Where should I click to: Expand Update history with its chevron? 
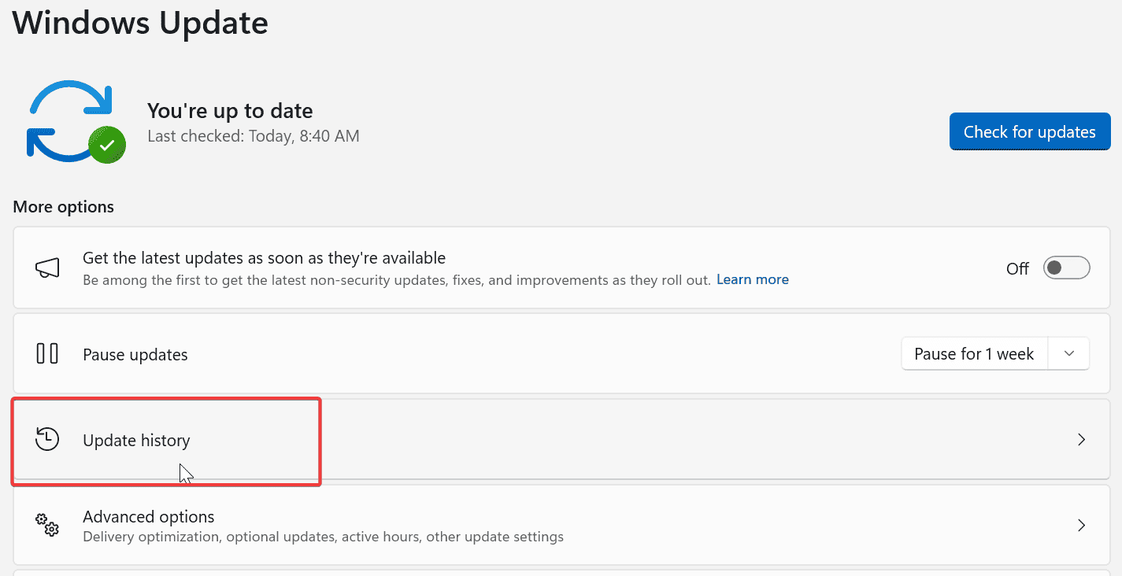(x=1081, y=440)
